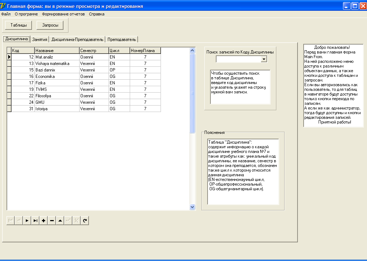Click code cell 31
The height and width of the screenshot is (261, 367).
[x=23, y=108]
